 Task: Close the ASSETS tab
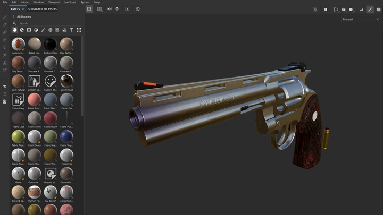click(23, 9)
